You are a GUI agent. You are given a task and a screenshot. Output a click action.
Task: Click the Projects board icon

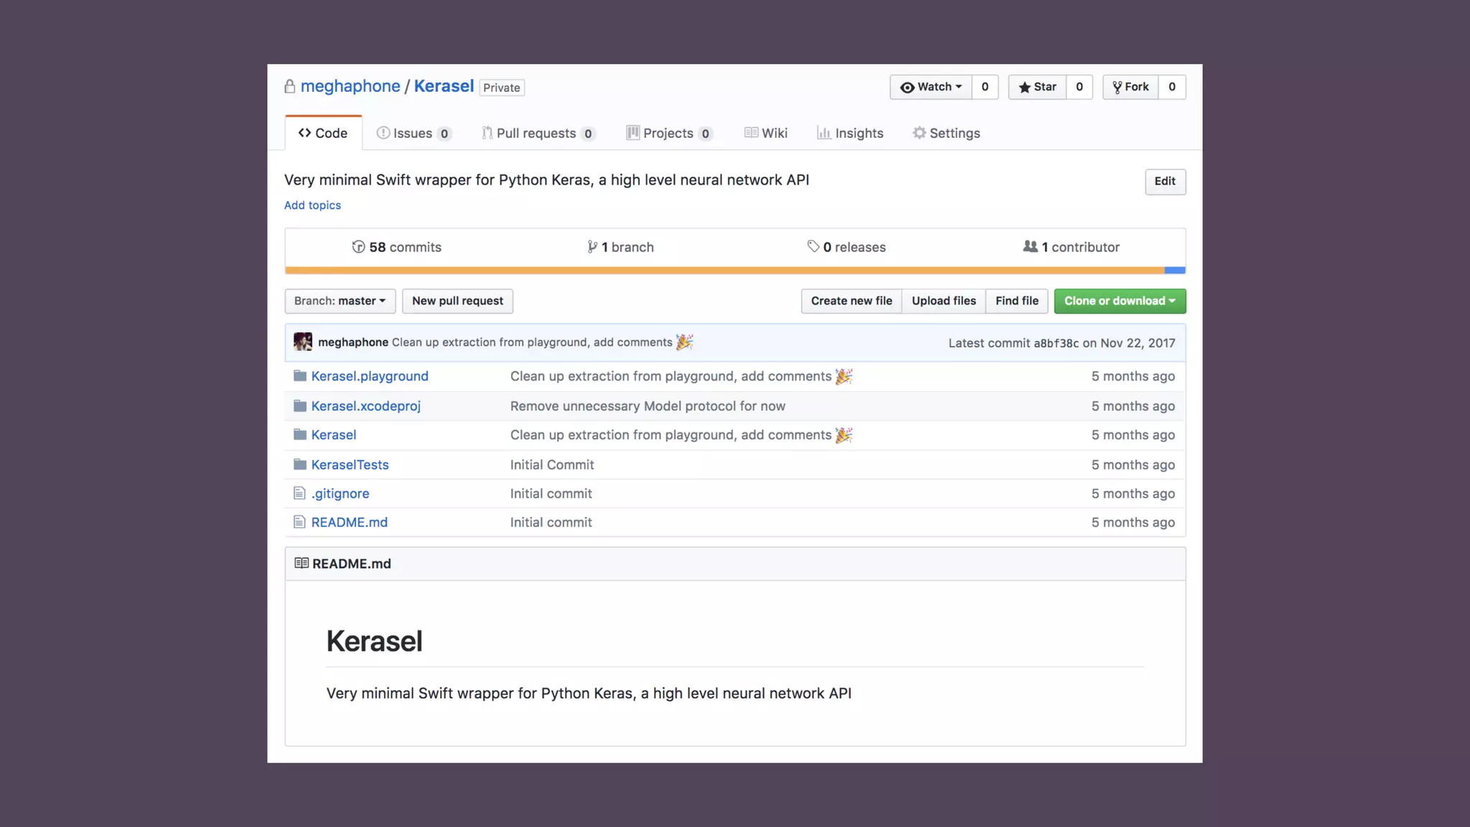coord(632,133)
